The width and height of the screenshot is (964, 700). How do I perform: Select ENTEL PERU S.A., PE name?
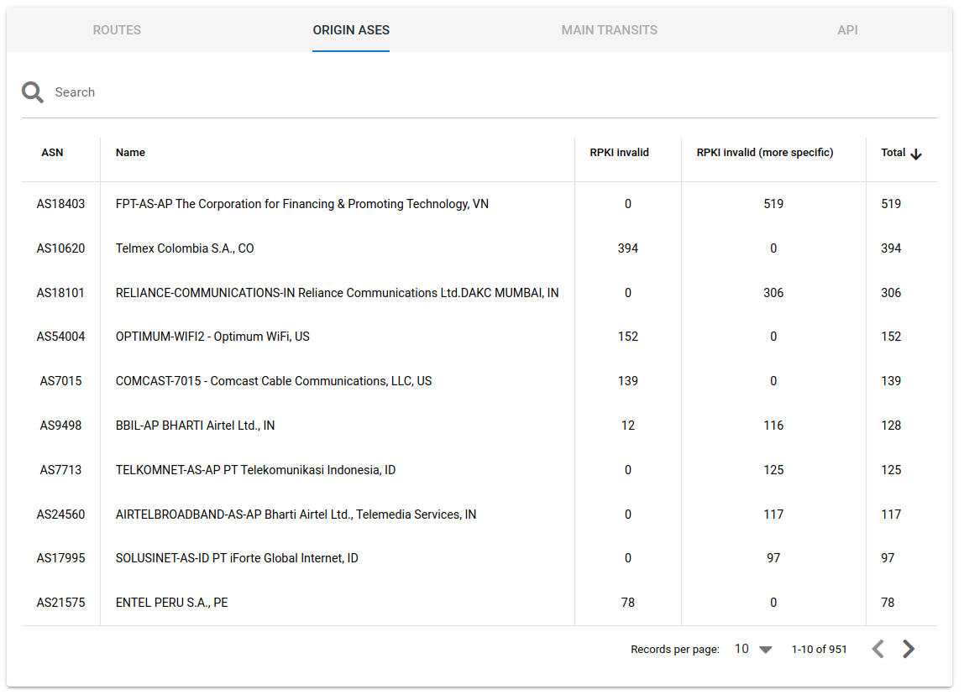[171, 603]
